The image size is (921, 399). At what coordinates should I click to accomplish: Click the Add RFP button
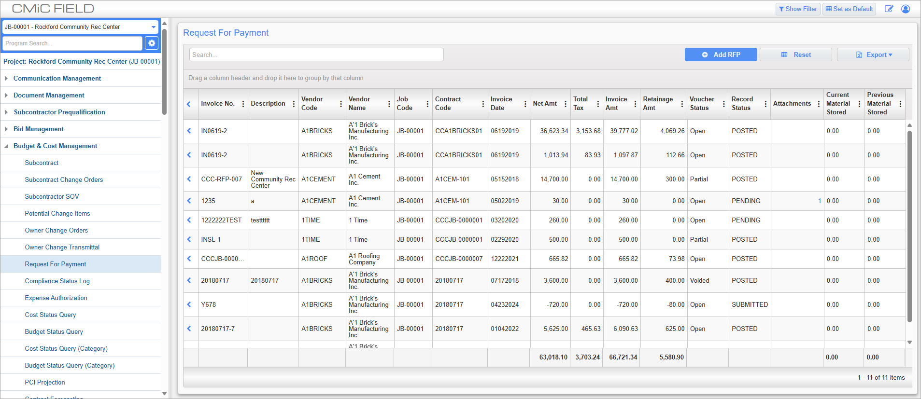pyautogui.click(x=721, y=55)
